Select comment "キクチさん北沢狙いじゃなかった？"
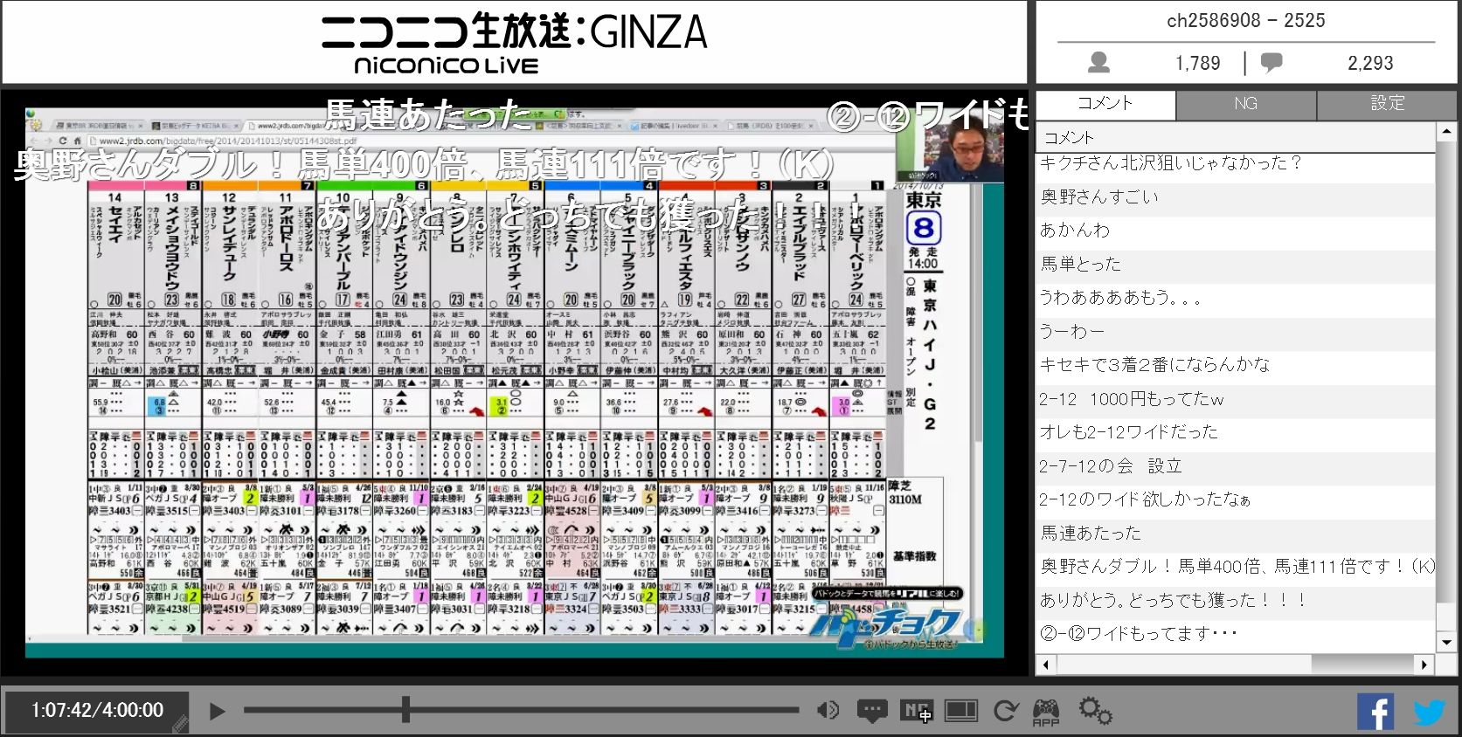Image resolution: width=1462 pixels, height=737 pixels. pos(1236,163)
